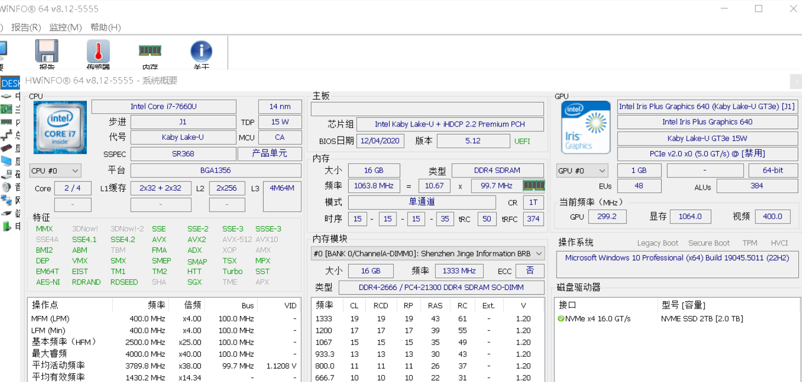Select the battery icon in the left tree
The height and width of the screenshot is (382, 802).
click(x=6, y=226)
